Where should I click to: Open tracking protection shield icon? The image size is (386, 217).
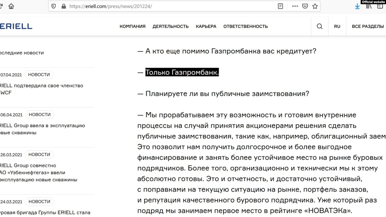point(54,6)
